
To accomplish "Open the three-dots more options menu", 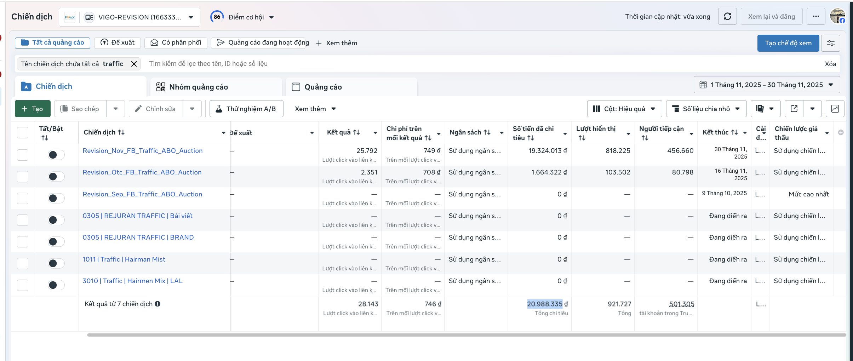I will click(x=816, y=17).
